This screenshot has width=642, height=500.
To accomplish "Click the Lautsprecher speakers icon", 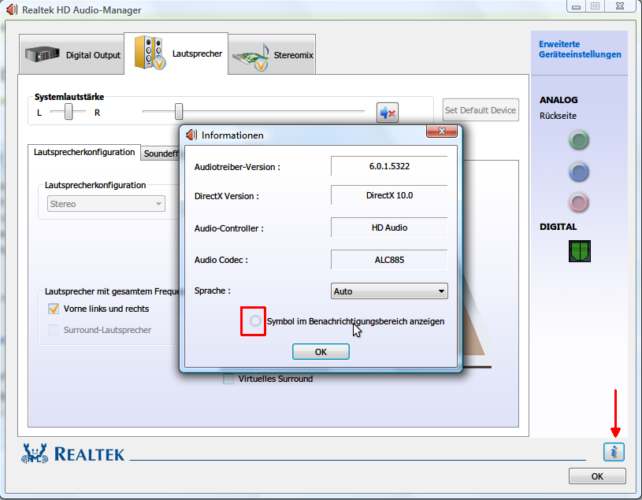I will pos(150,53).
